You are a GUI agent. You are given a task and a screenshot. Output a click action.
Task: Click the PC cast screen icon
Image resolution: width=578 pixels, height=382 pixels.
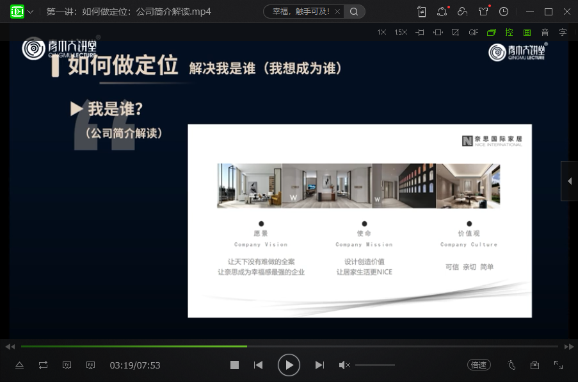point(90,365)
